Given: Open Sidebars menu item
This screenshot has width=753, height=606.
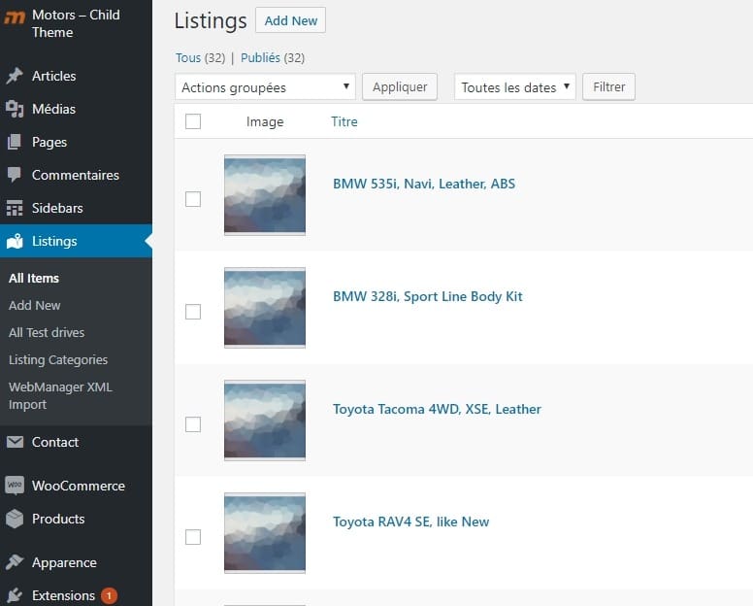Looking at the screenshot, I should (76, 208).
